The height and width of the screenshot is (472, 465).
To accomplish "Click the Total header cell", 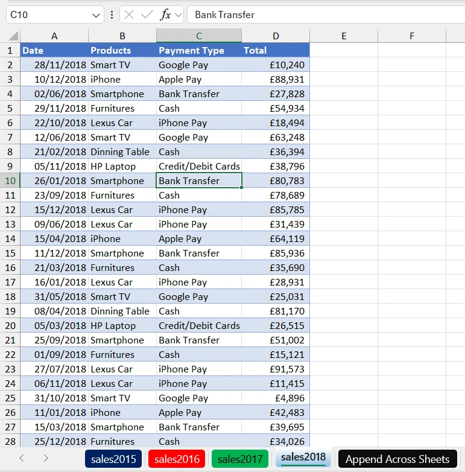I will [x=276, y=50].
